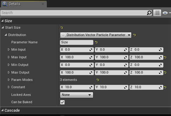Reset Constant to default

[x=165, y=87]
